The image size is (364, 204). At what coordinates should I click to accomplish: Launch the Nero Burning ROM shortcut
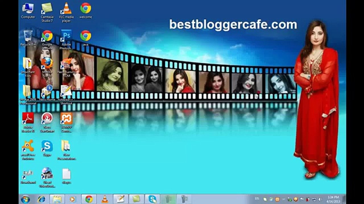click(x=66, y=67)
